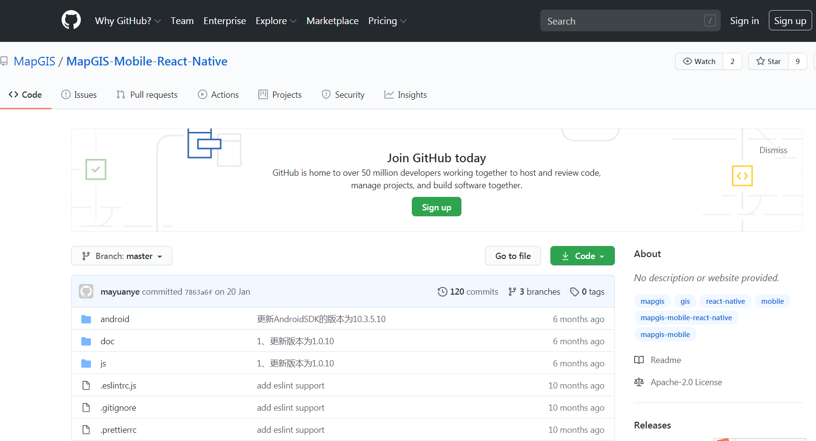This screenshot has width=816, height=441.
Task: View the 0 tags list
Action: (x=587, y=292)
